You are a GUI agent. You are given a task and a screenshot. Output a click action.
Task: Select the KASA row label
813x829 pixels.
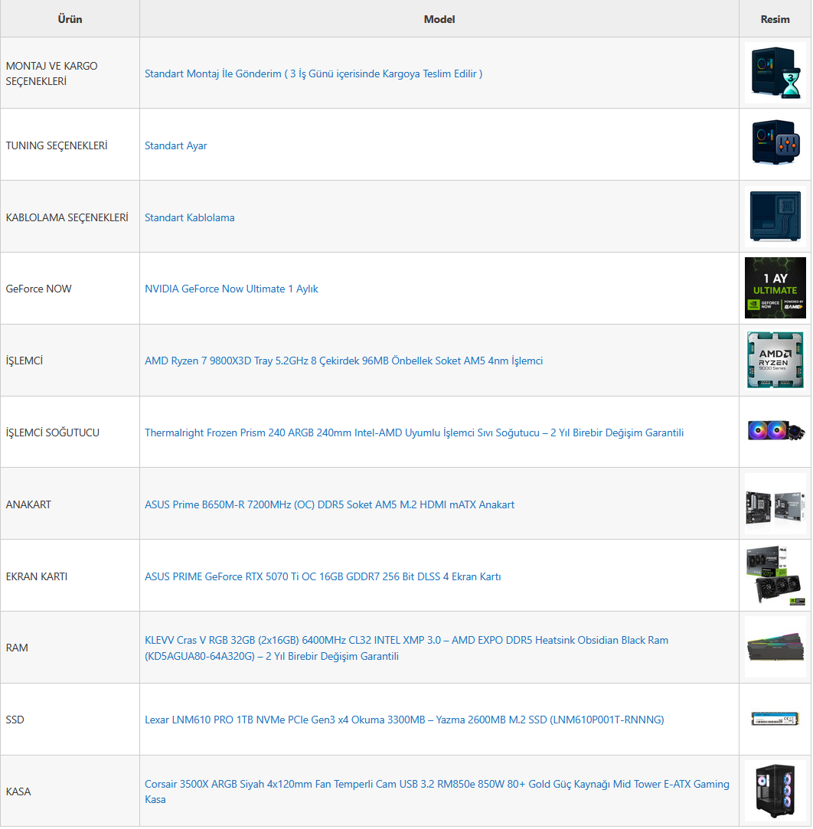pyautogui.click(x=18, y=791)
